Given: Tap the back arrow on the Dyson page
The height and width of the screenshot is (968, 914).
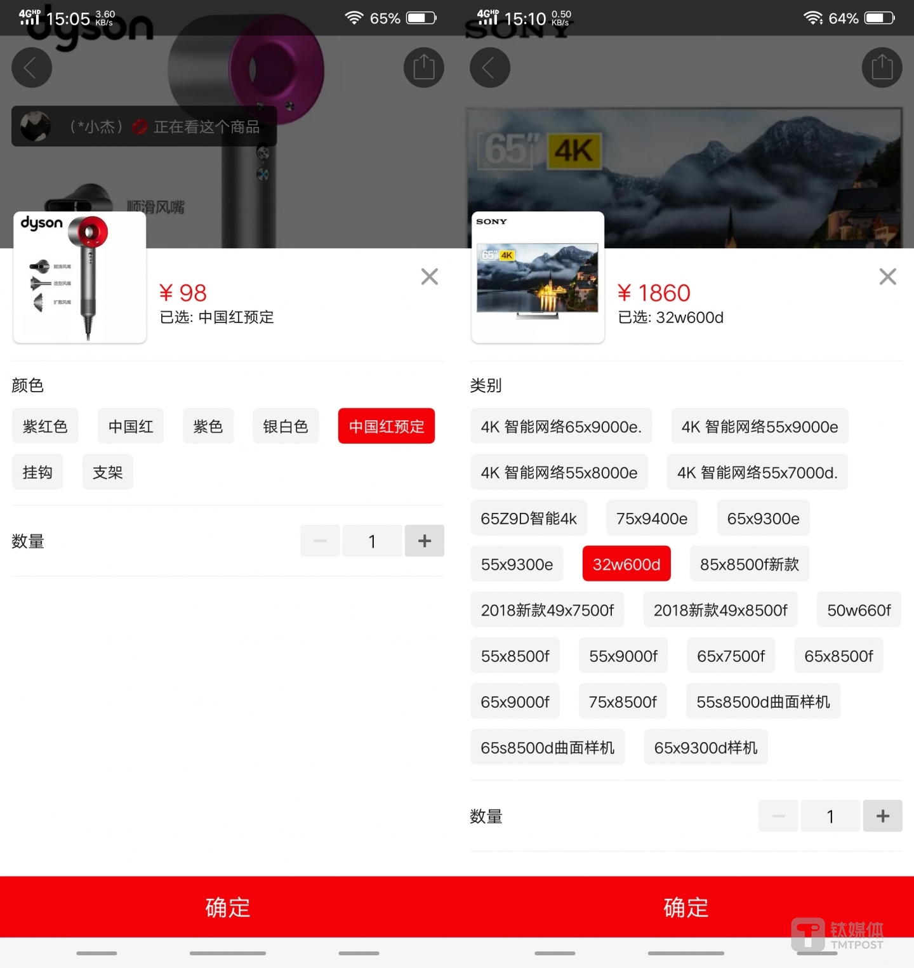Looking at the screenshot, I should [x=32, y=67].
